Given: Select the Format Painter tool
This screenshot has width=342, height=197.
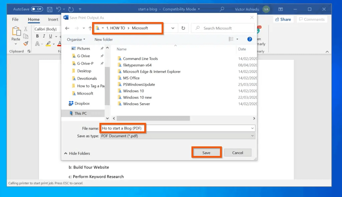Looking at the screenshot, I should point(25,43).
